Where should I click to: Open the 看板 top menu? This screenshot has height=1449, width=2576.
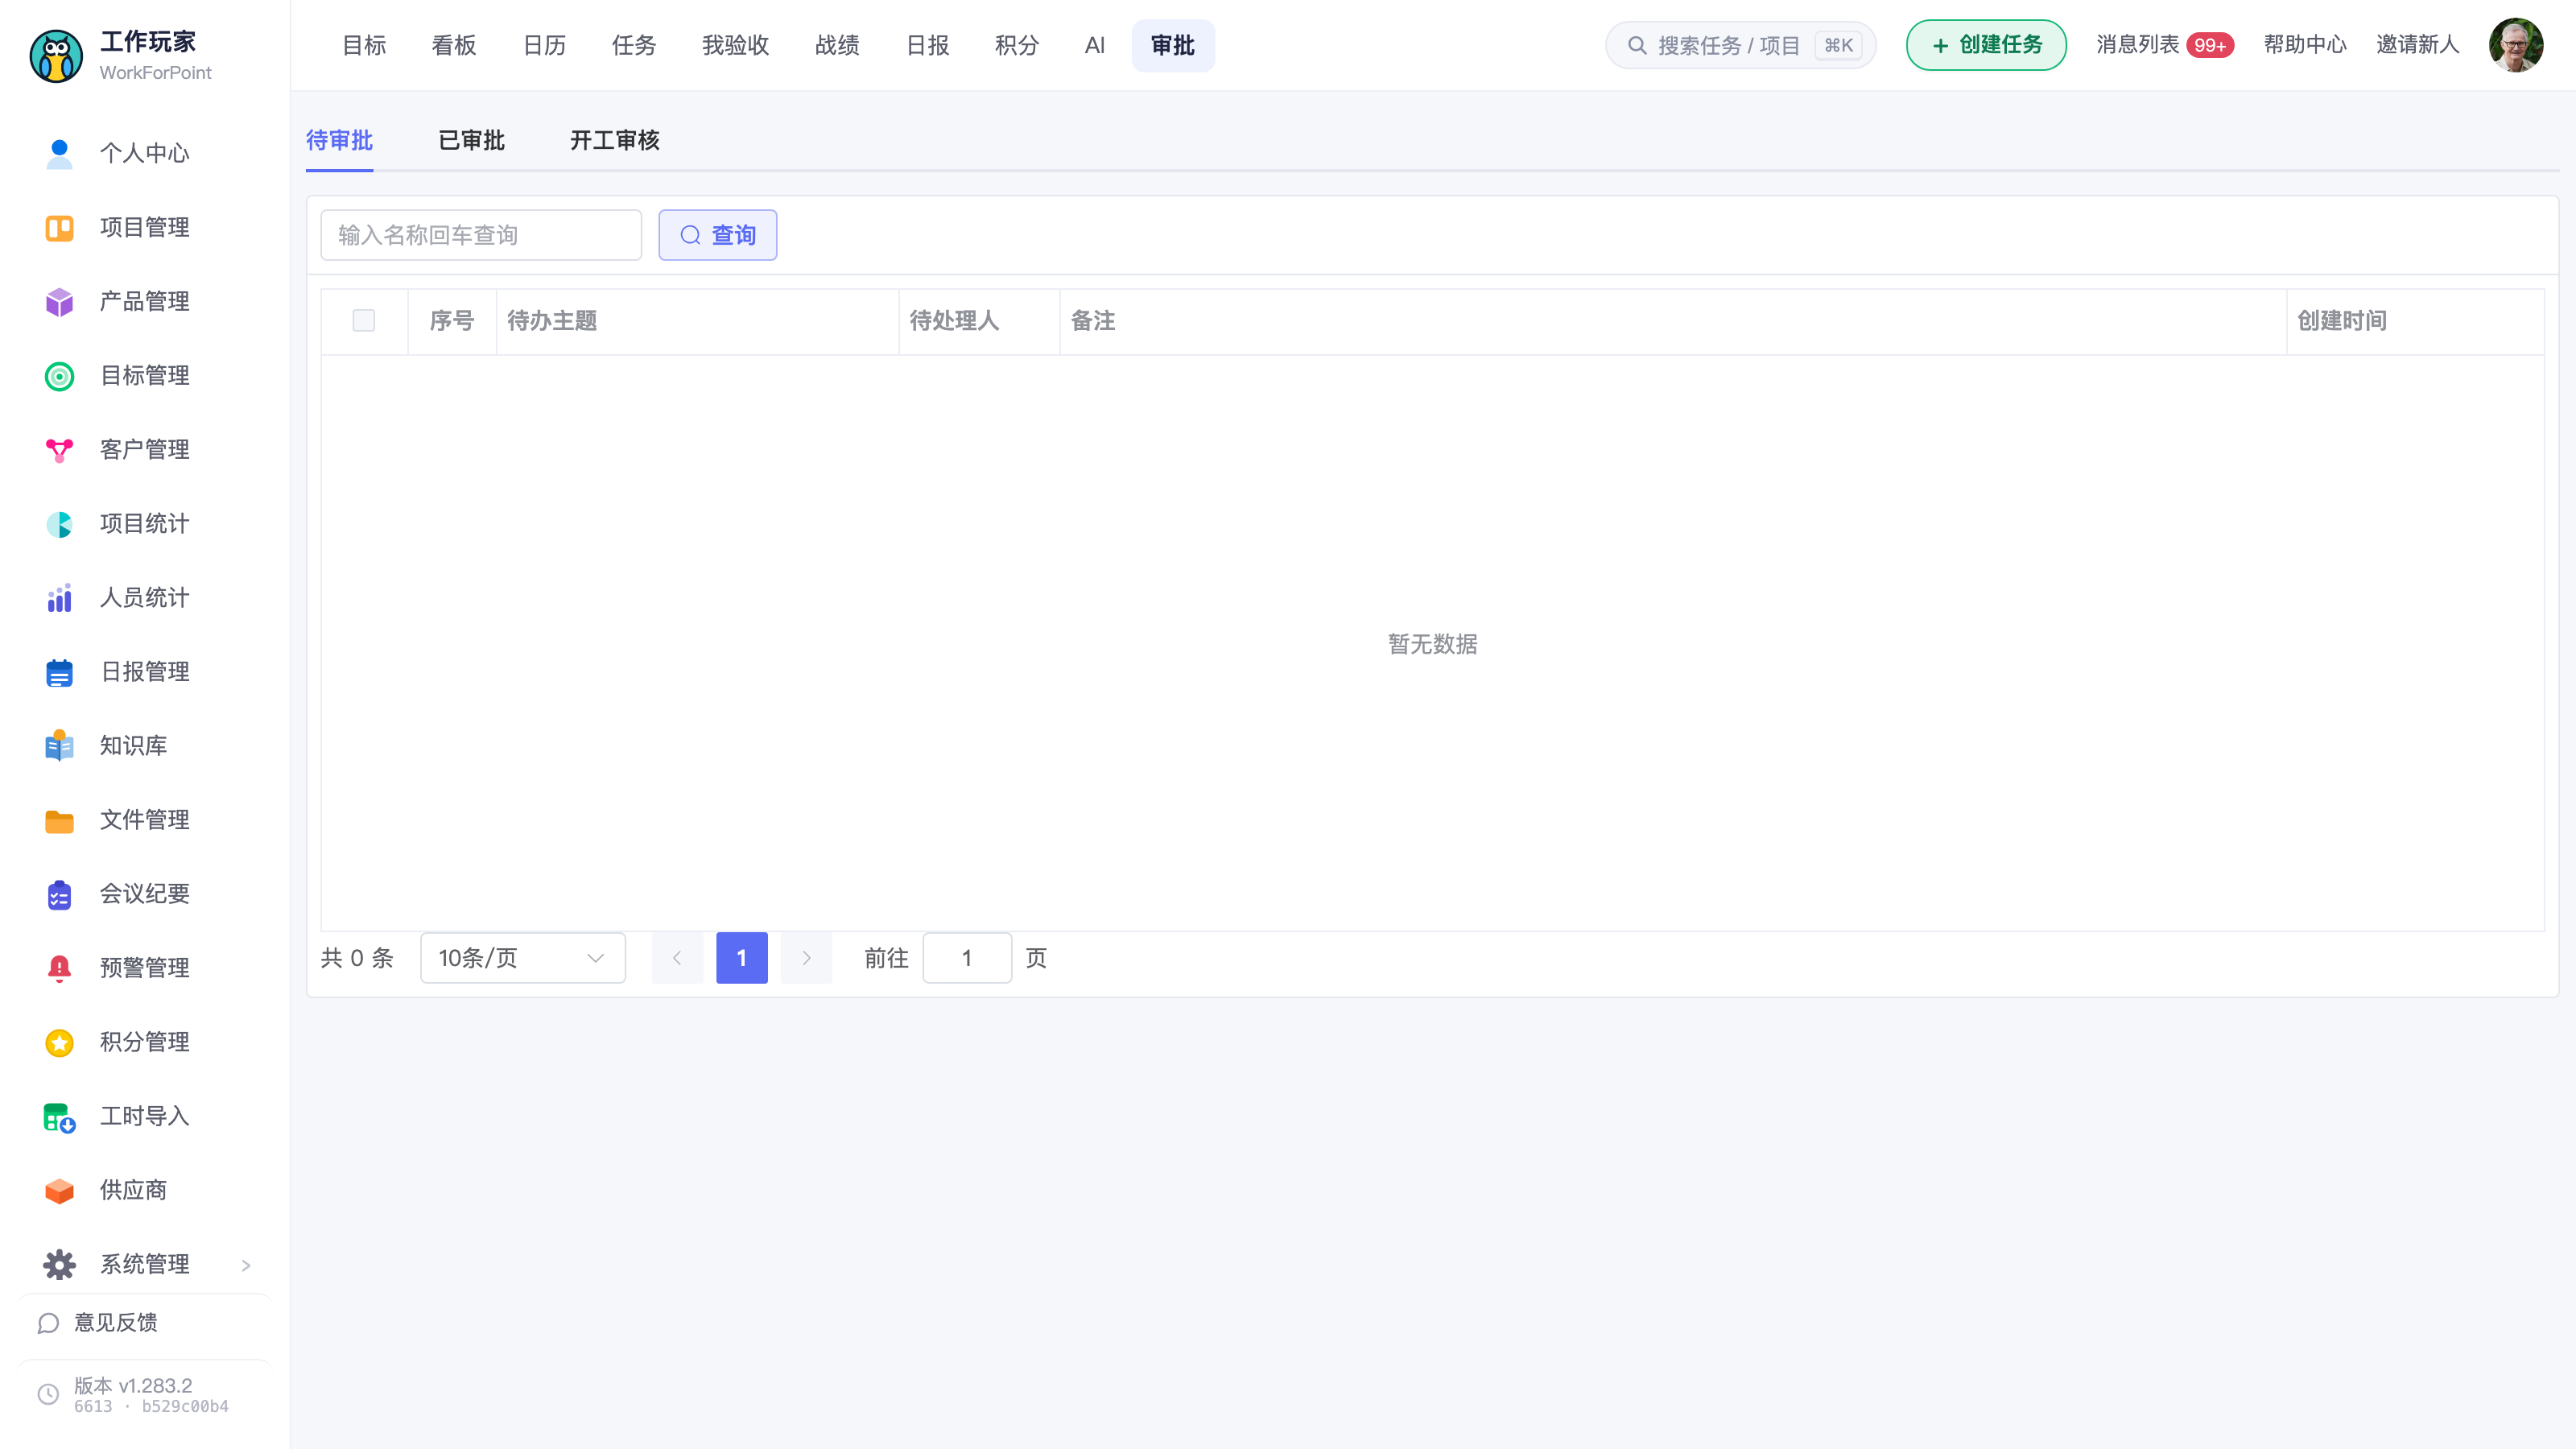pos(454,45)
